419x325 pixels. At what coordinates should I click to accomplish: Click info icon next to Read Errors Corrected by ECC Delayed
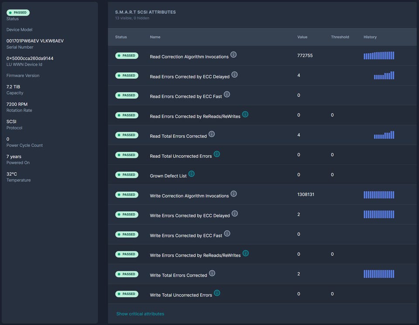click(234, 75)
